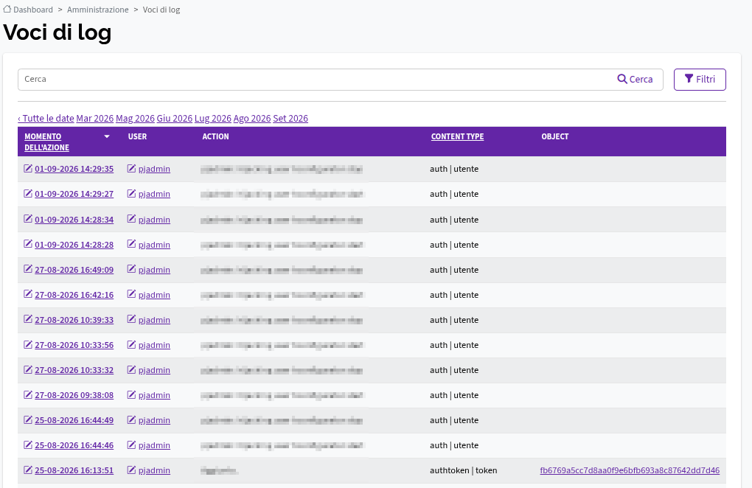The image size is (752, 488).
Task: Click pjadmin edit icon in 27-08-2026 10:33:56 row
Action: tap(131, 344)
